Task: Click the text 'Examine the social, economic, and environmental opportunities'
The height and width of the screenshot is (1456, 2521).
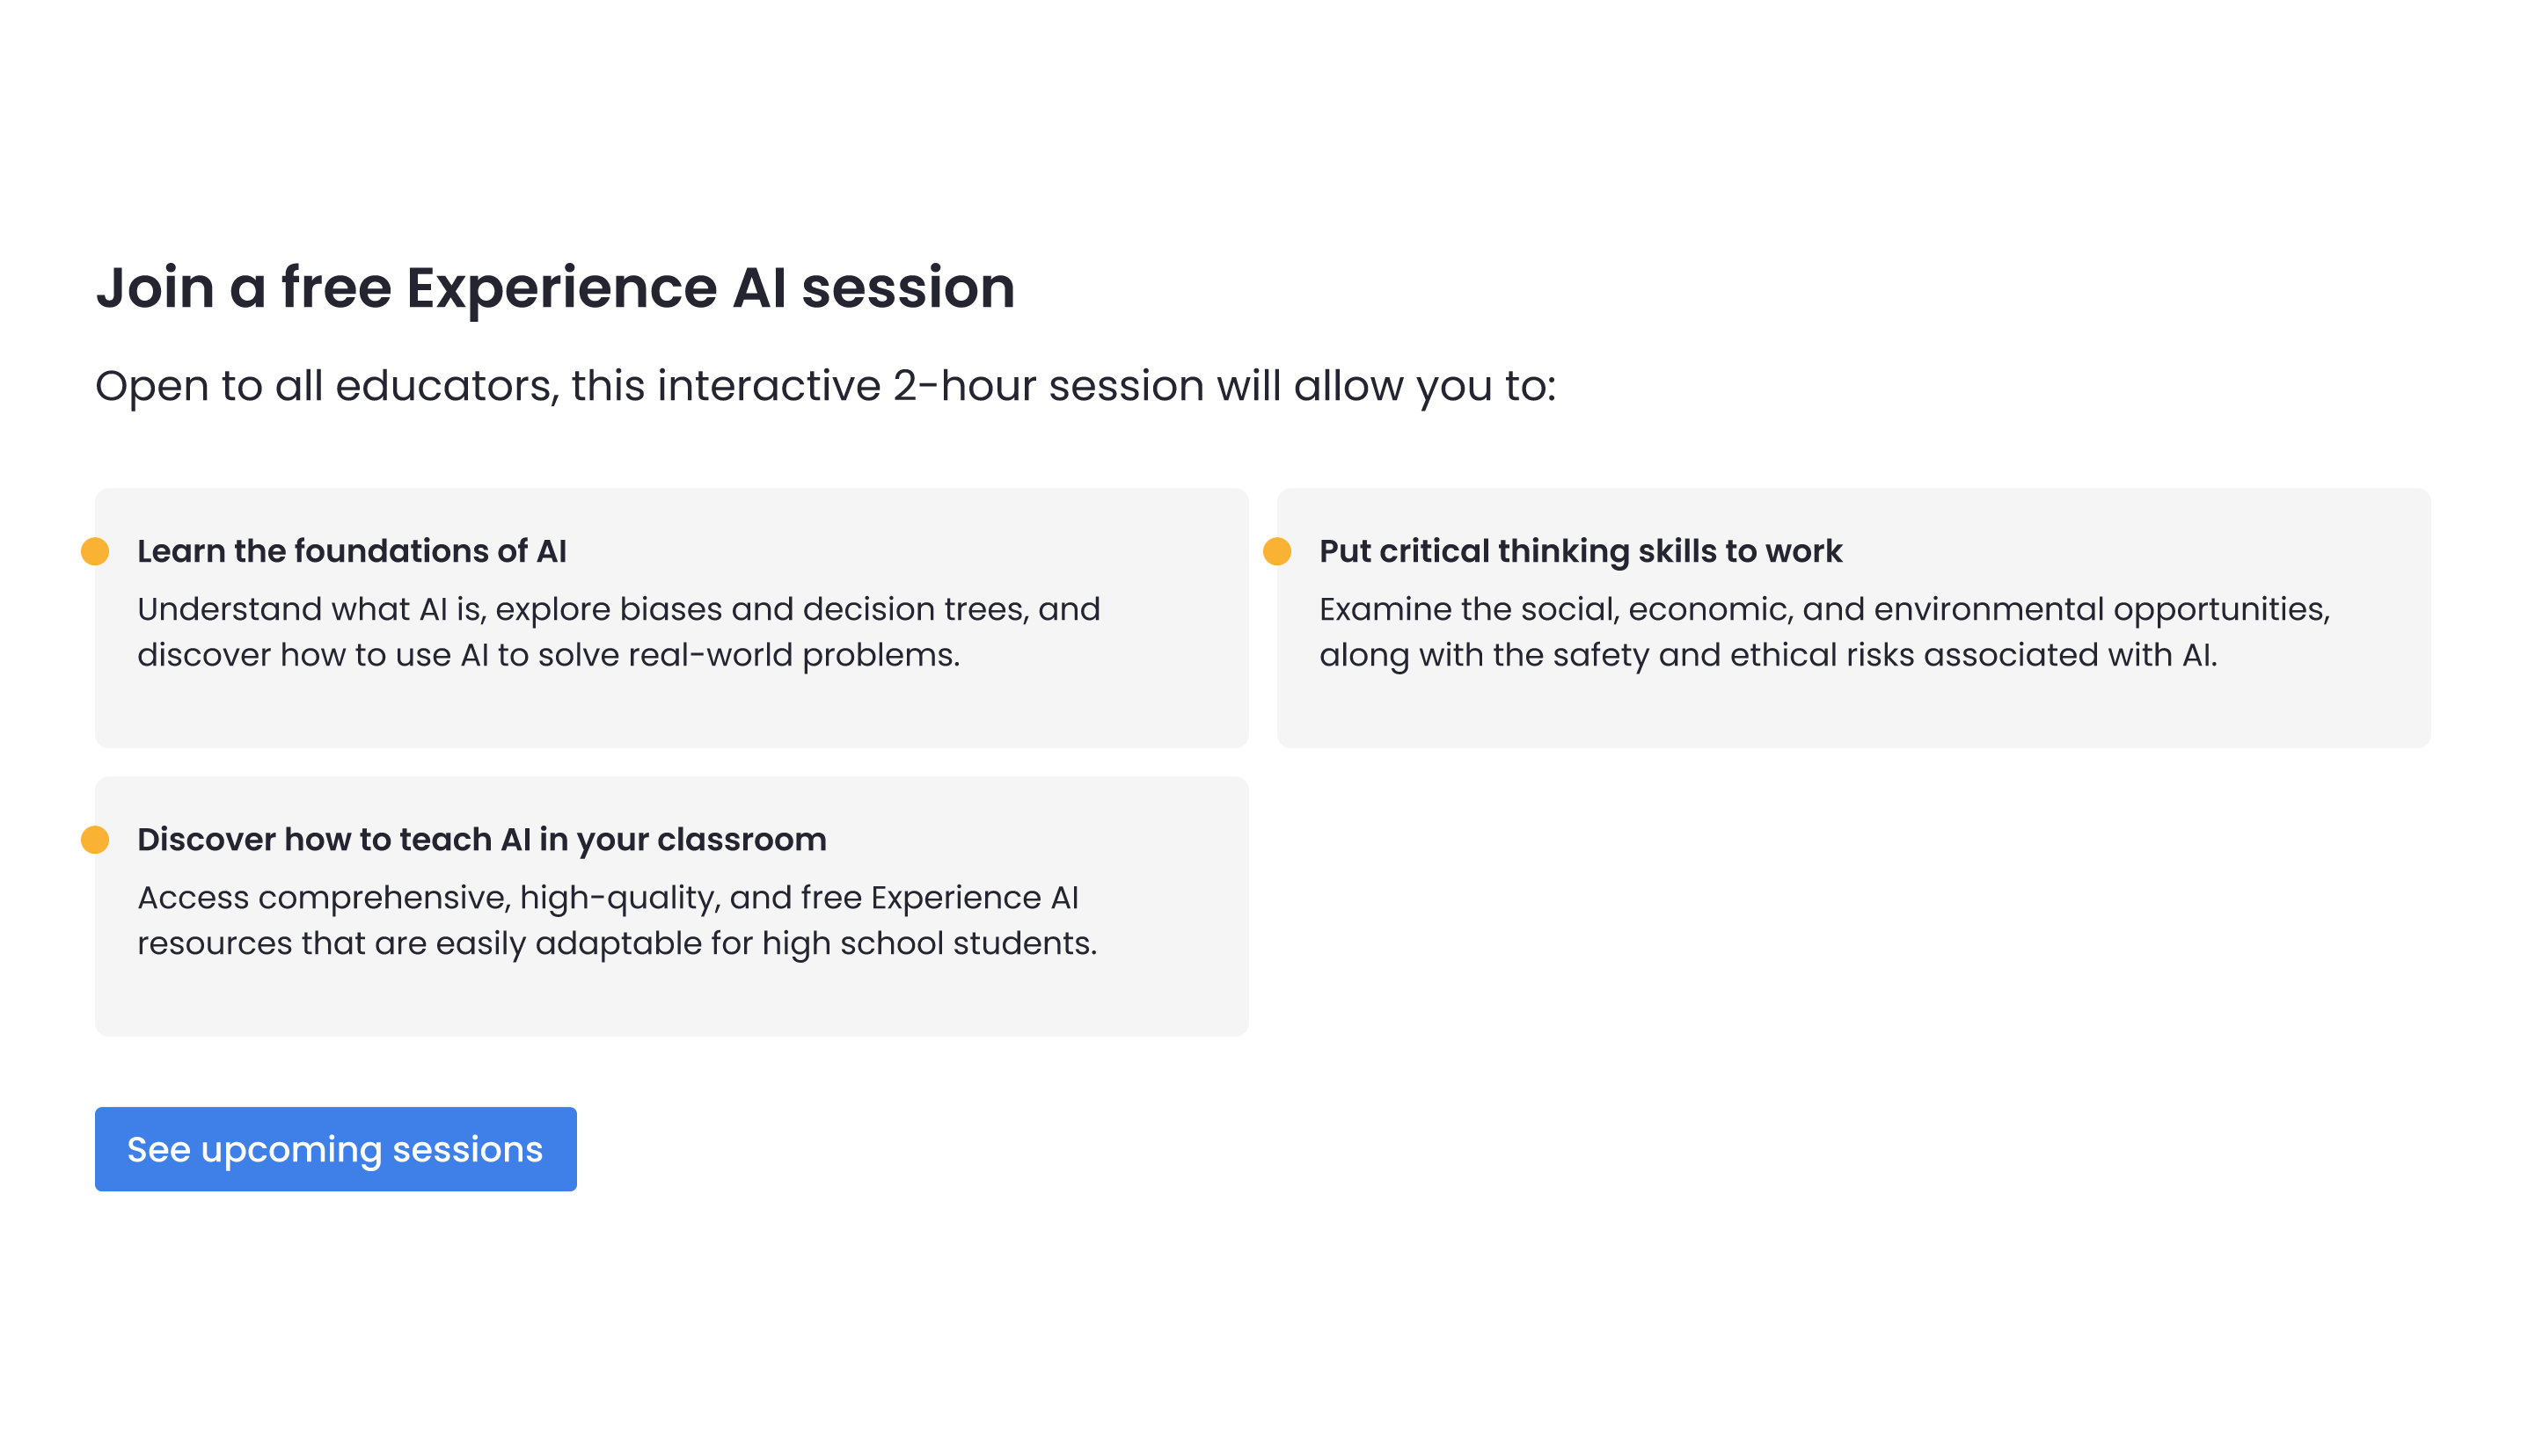Action: 1823,609
